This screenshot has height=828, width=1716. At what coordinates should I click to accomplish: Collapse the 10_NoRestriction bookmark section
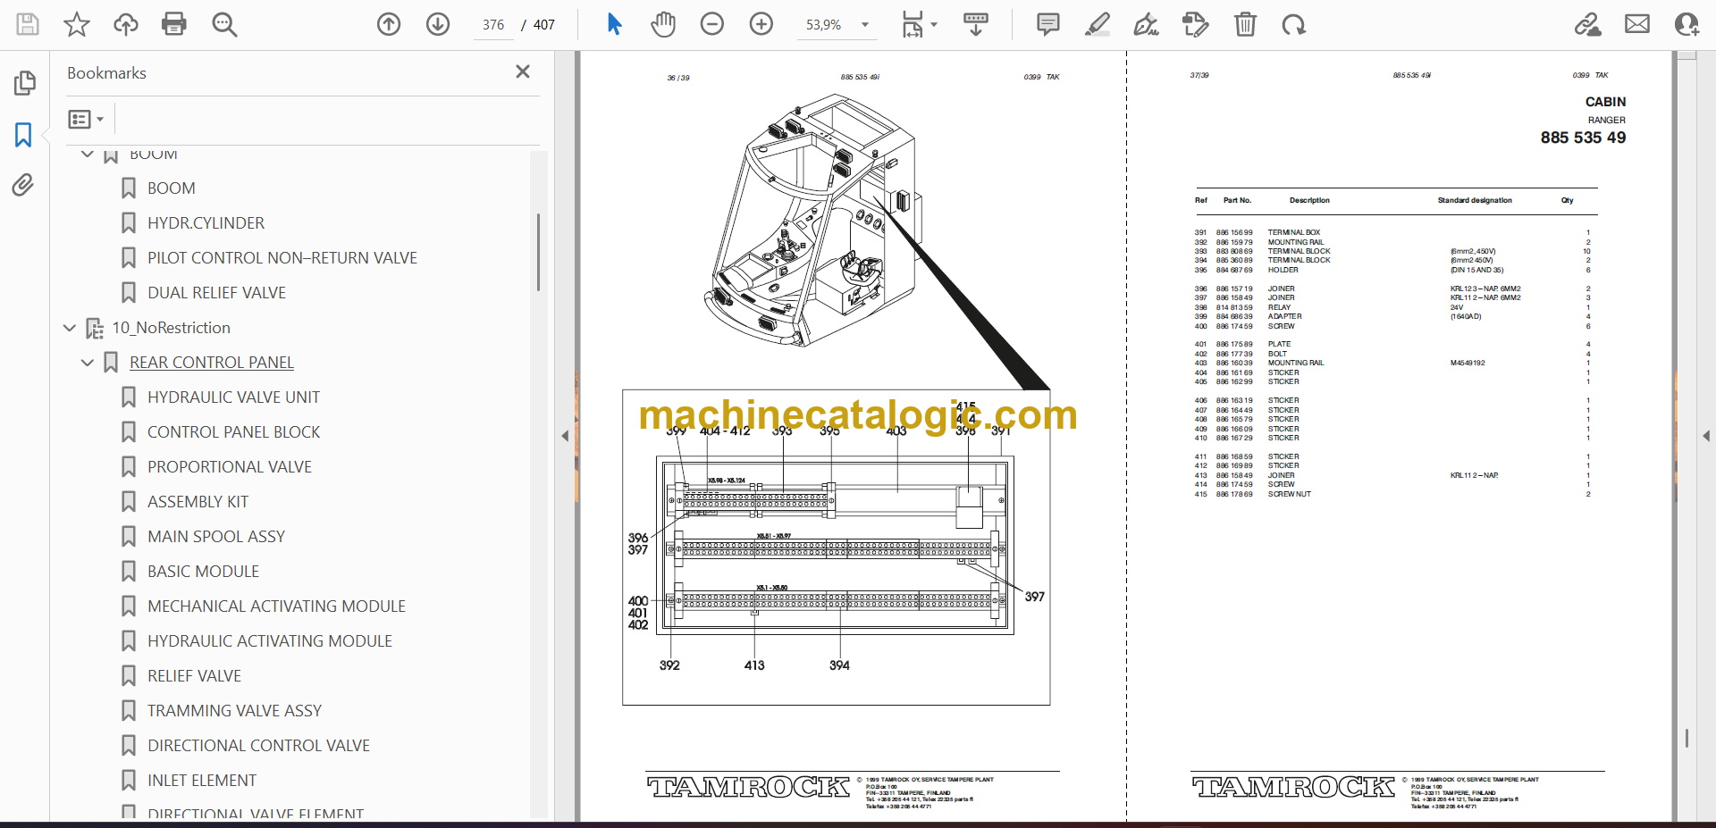tap(70, 328)
